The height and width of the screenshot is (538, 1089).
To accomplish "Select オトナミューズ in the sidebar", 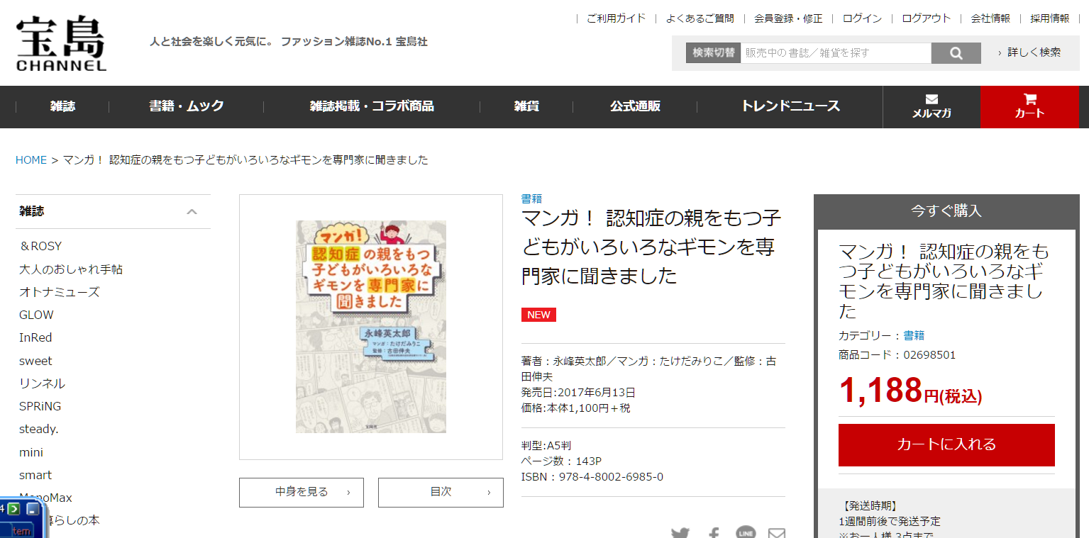I will tap(60, 292).
